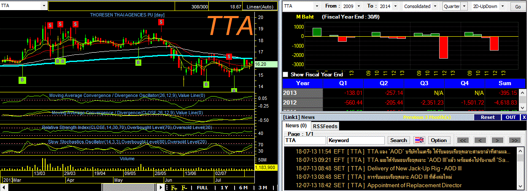Open To year 2014 dropdown
The image size is (529, 191).
tap(395, 6)
